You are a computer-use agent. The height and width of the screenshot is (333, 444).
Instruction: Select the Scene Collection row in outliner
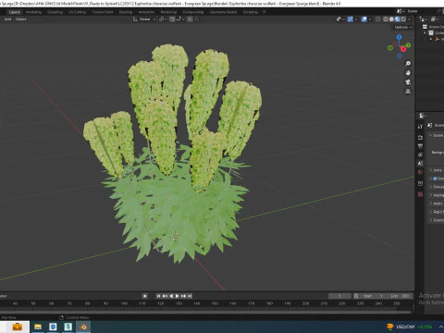(433, 27)
